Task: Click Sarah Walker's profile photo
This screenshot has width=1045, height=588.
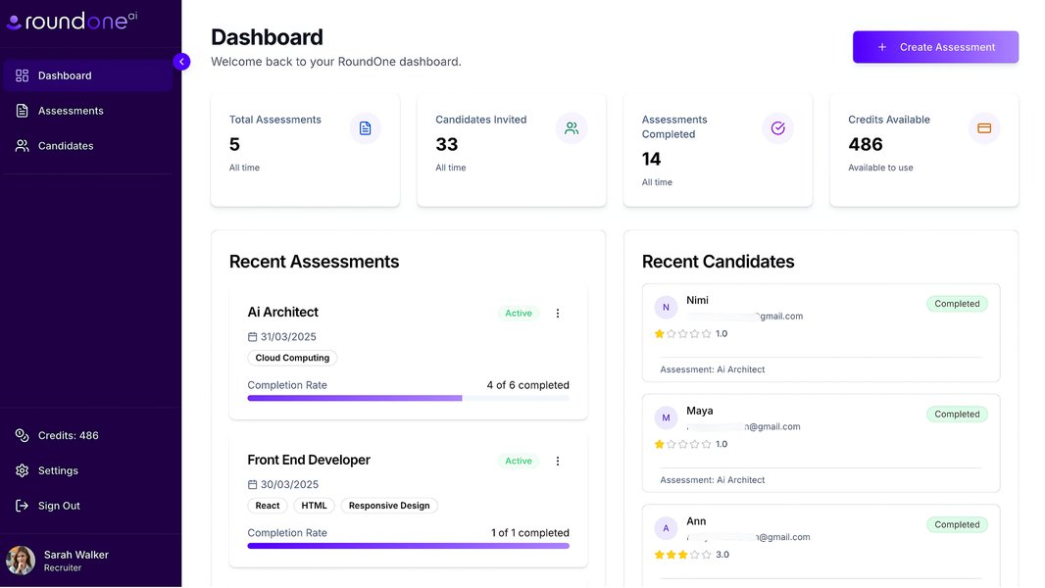Action: [x=21, y=561]
